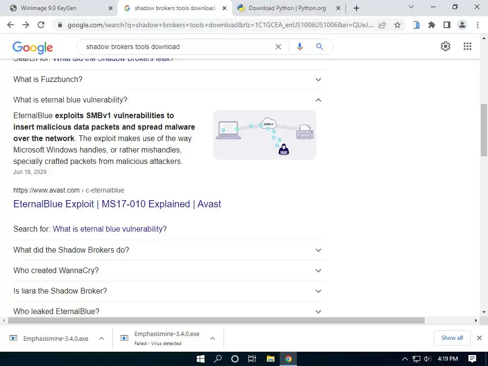Click the horizontal scrollbar thumb

coord(216,321)
